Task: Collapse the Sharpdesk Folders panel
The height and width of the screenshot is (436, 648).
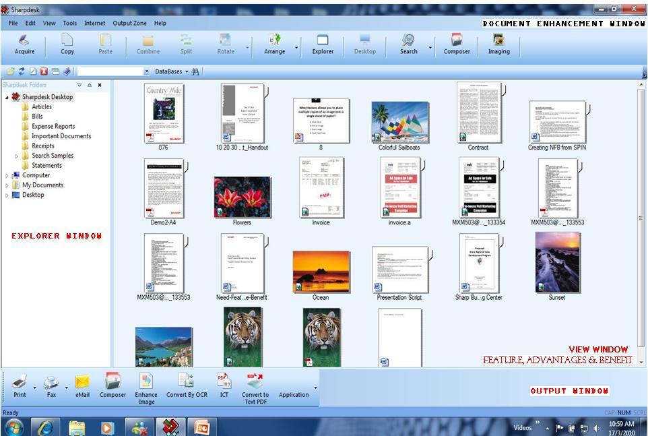Action: pyautogui.click(x=90, y=85)
